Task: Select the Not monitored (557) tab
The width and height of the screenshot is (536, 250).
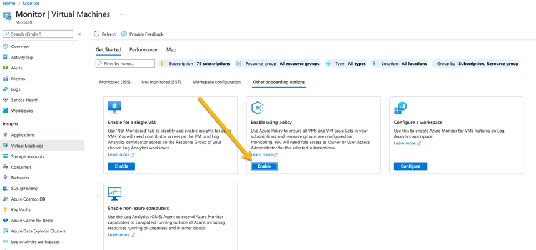Action: tap(161, 82)
